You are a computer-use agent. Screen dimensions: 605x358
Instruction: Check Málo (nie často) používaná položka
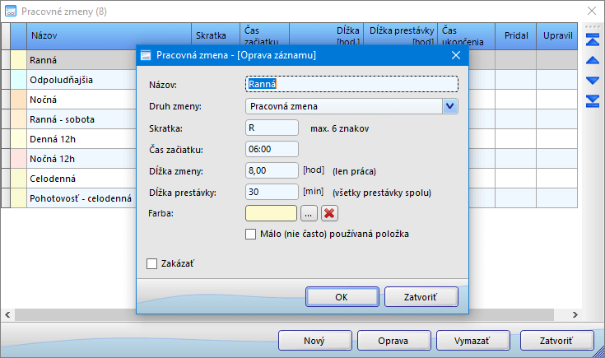tap(251, 235)
